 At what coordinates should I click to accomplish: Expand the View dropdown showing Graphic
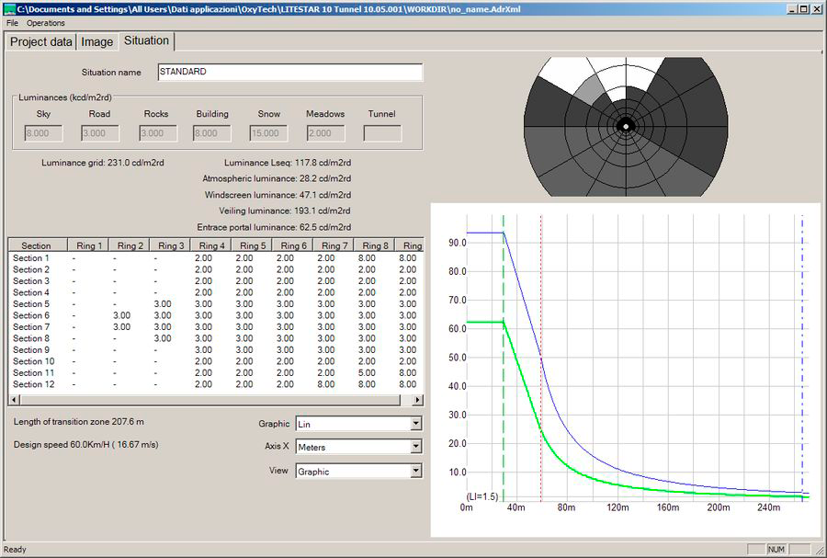point(416,471)
